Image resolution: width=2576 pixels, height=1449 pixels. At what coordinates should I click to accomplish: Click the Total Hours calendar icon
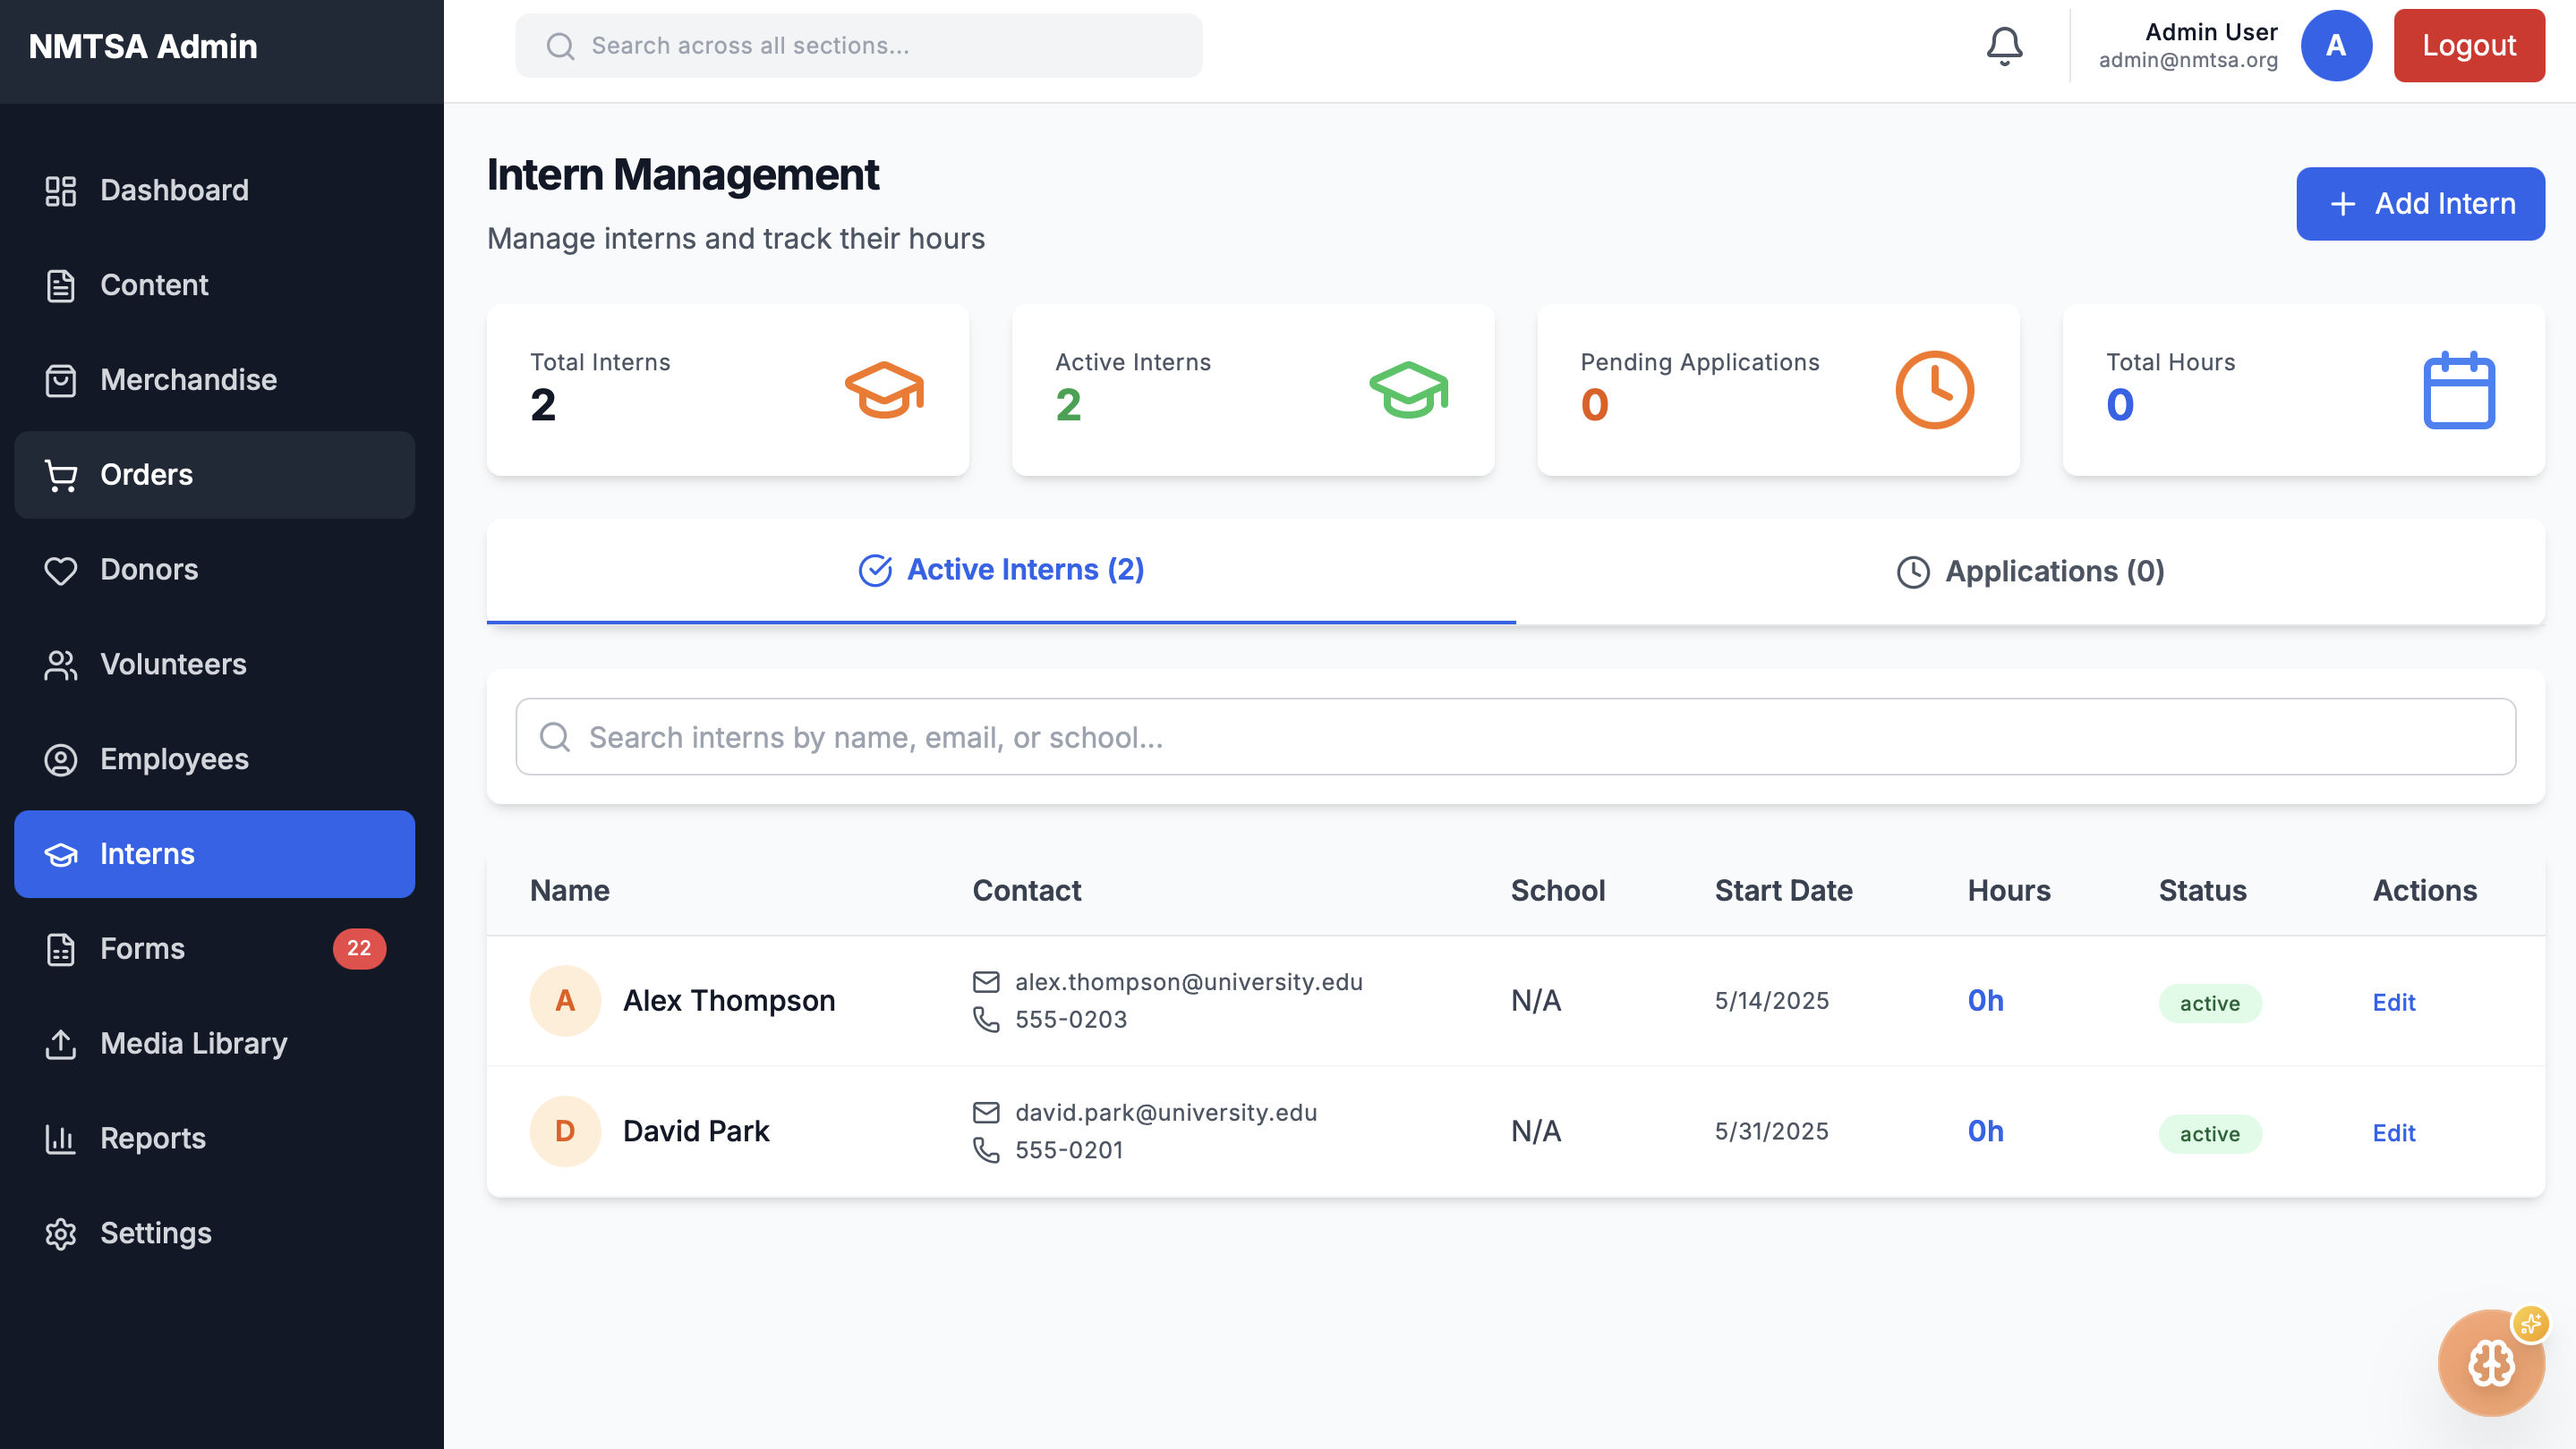(x=2459, y=391)
